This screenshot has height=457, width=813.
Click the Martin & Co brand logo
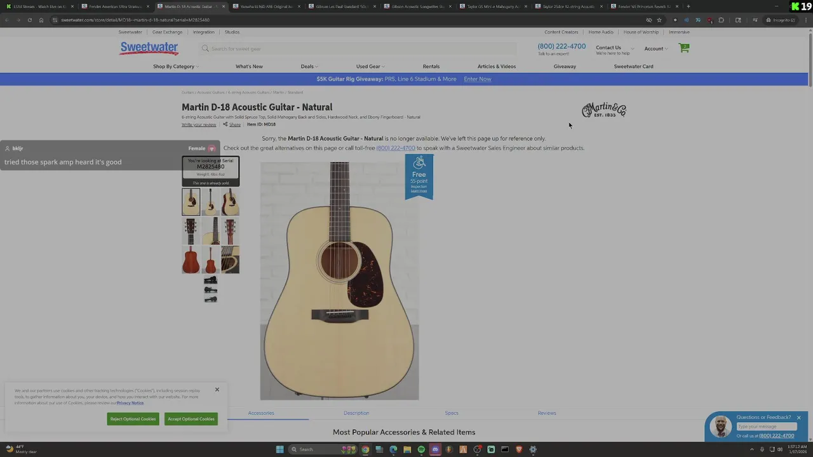[604, 110]
